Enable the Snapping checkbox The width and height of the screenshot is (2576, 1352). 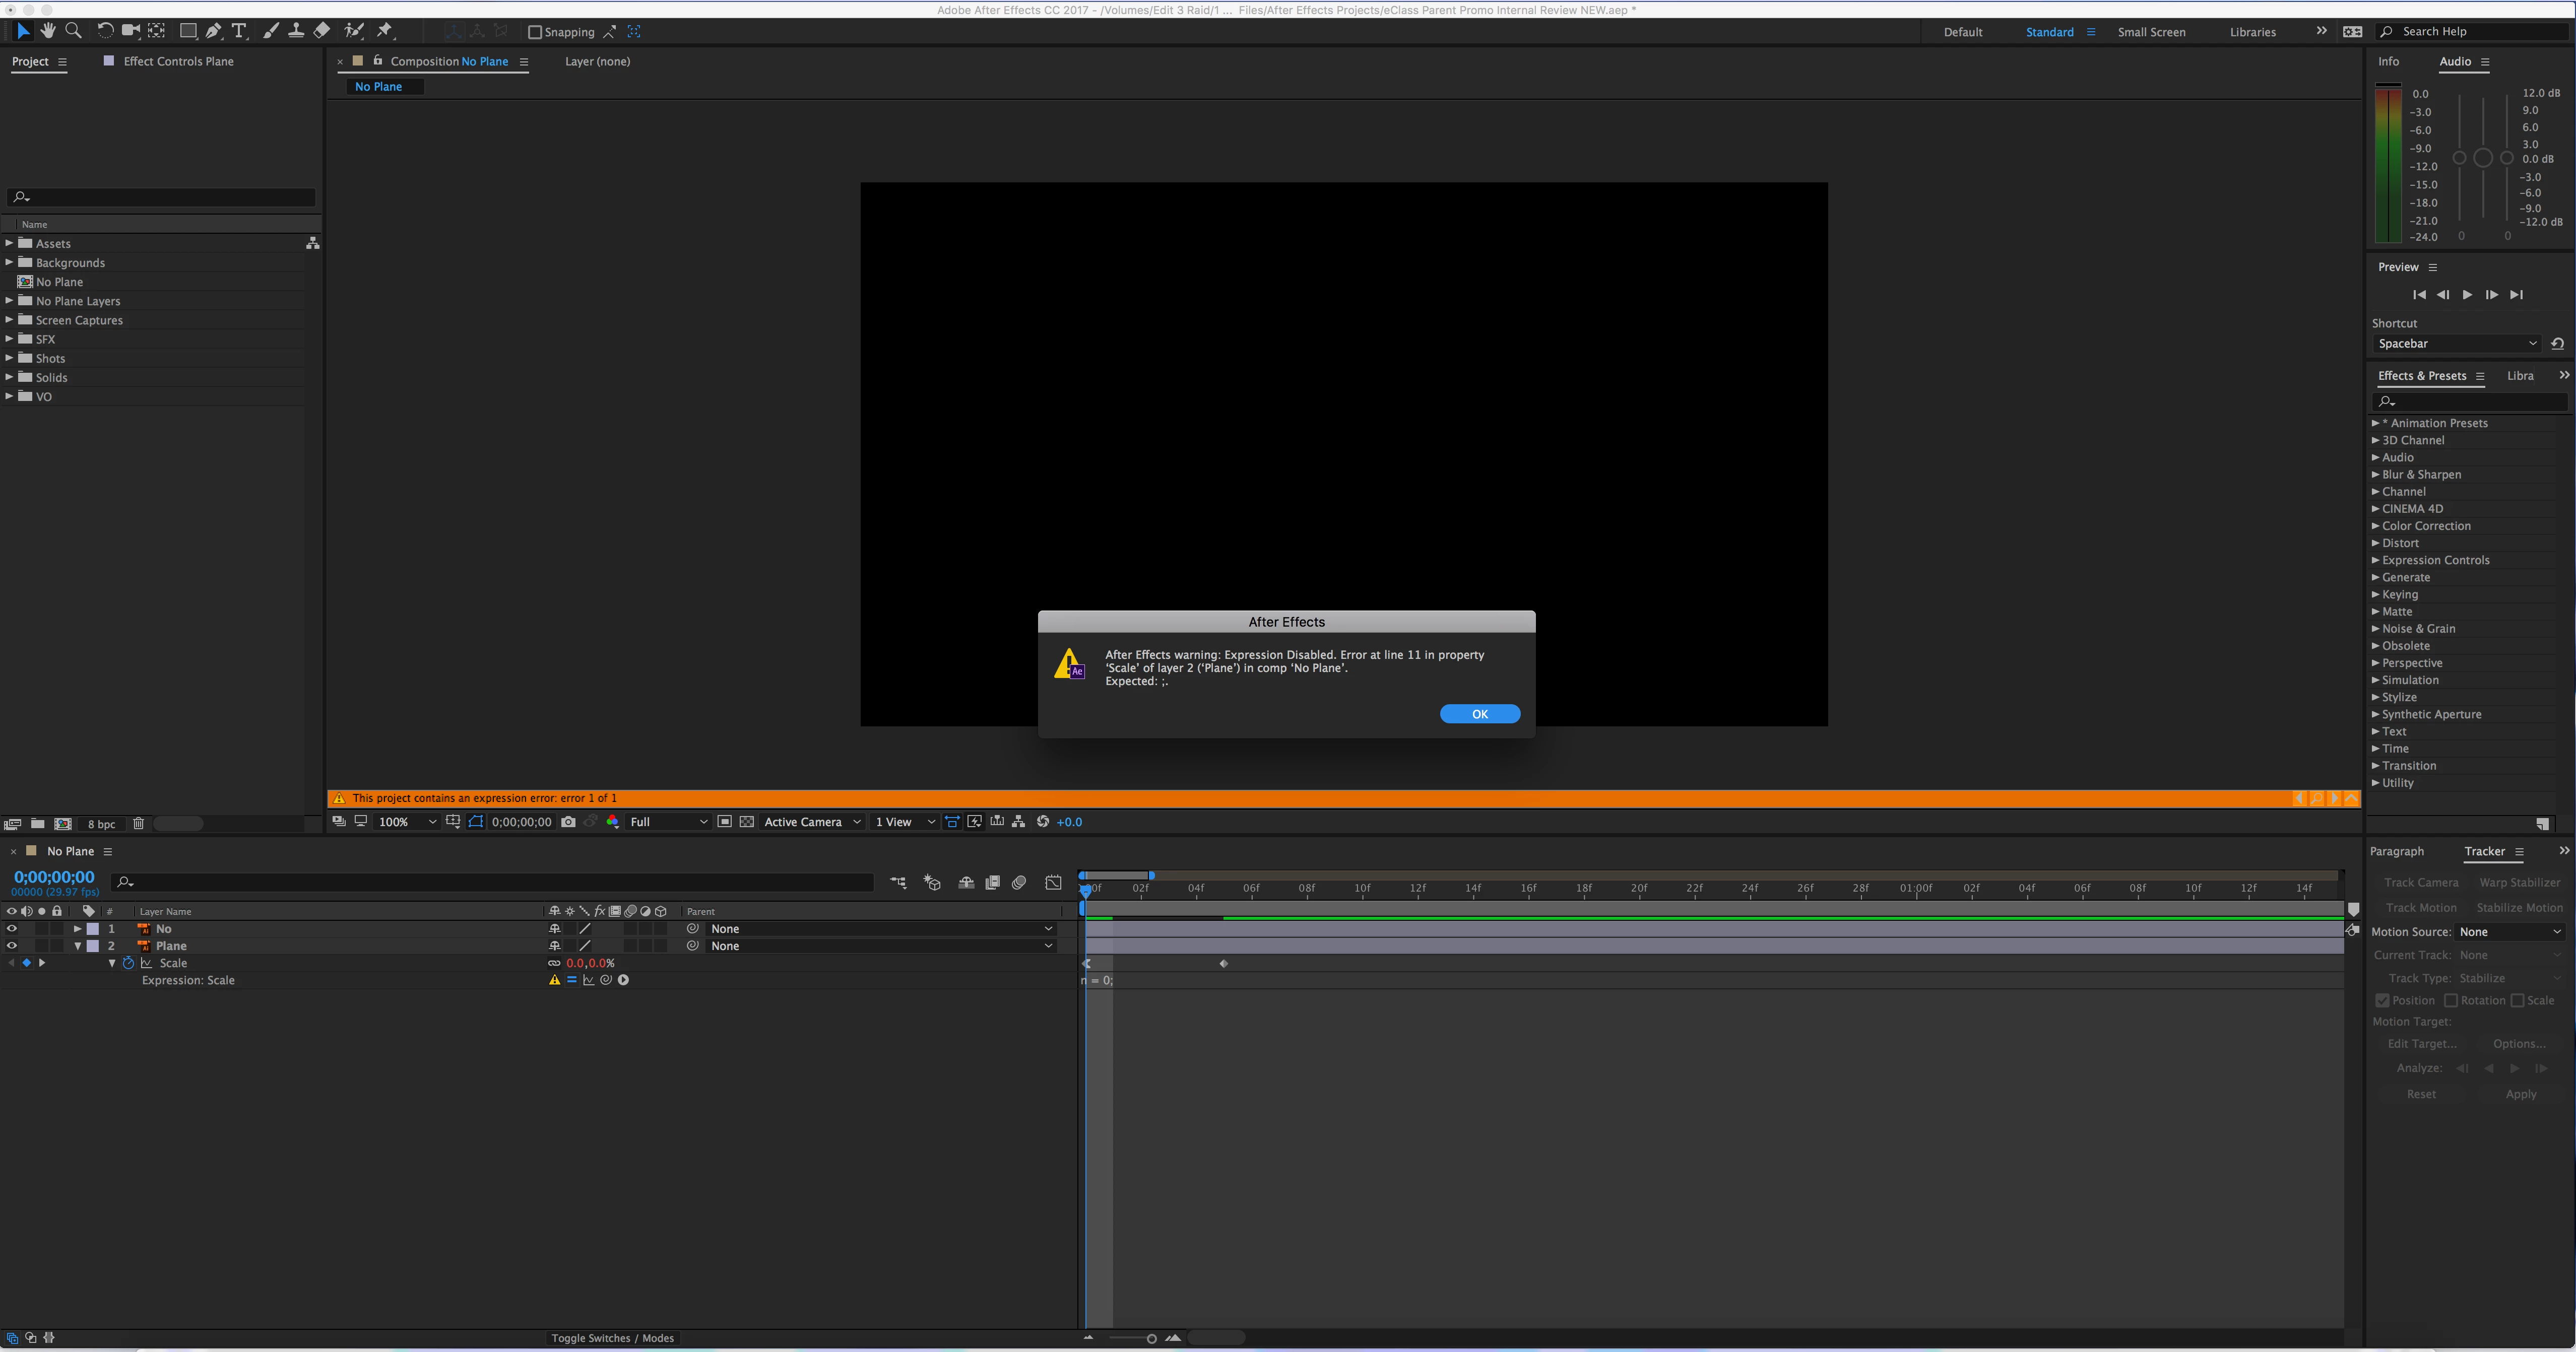[x=535, y=32]
